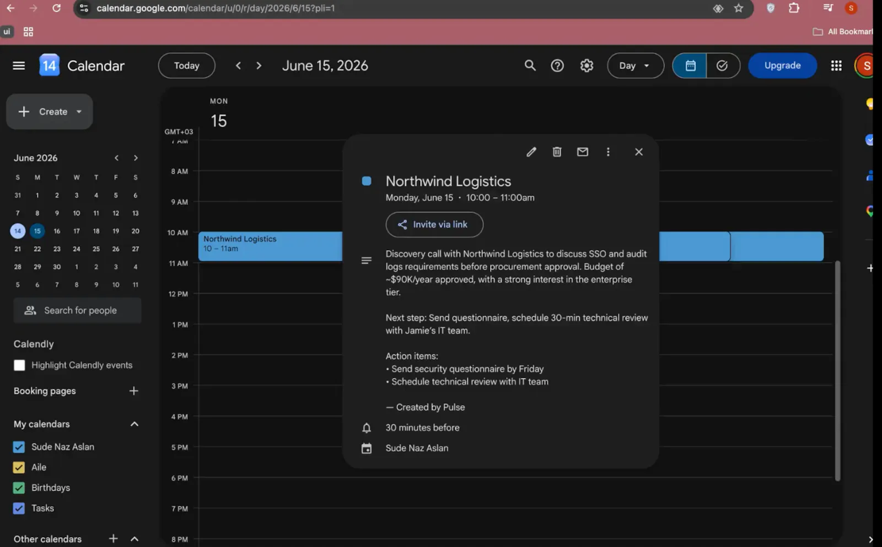Collapse My calendars section

(x=134, y=424)
